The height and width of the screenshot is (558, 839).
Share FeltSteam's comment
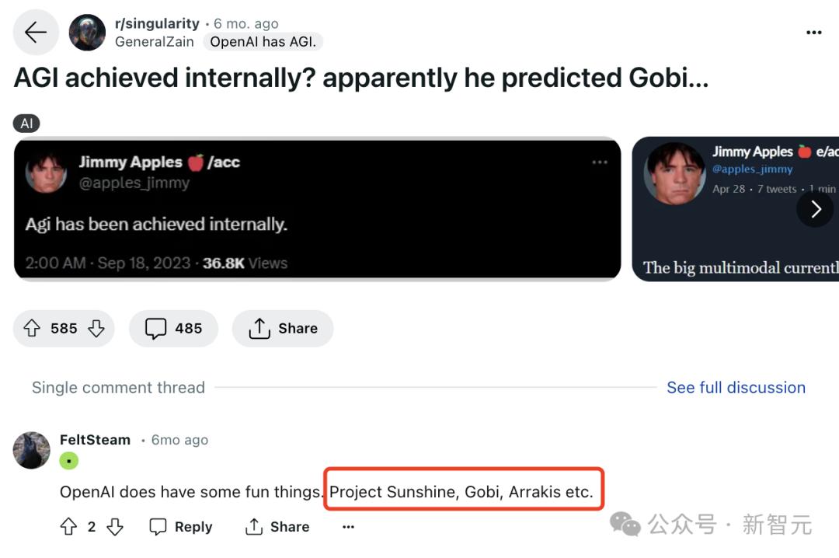[x=277, y=526]
